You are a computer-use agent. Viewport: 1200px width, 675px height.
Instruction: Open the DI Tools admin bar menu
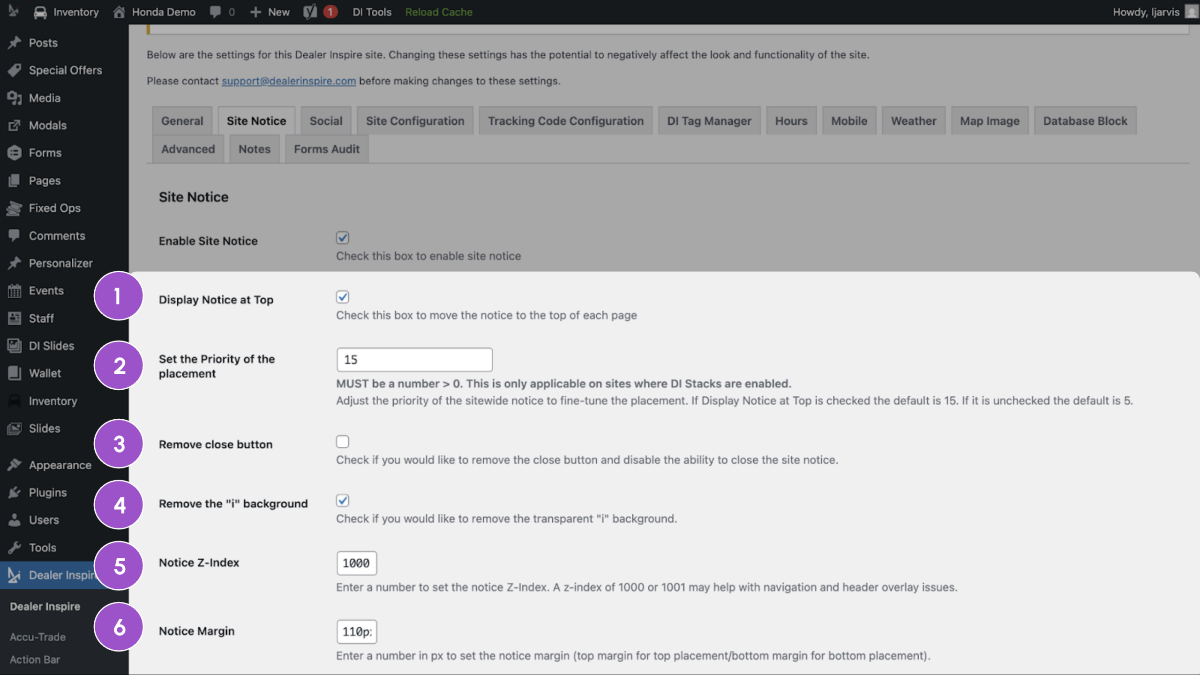click(x=372, y=12)
